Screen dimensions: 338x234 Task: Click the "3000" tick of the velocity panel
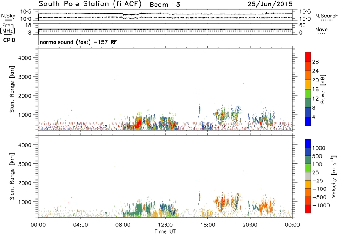25,164
